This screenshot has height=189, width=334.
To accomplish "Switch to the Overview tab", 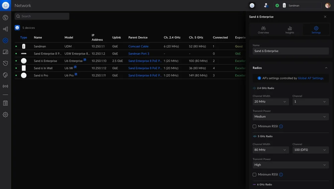I will click(x=263, y=30).
